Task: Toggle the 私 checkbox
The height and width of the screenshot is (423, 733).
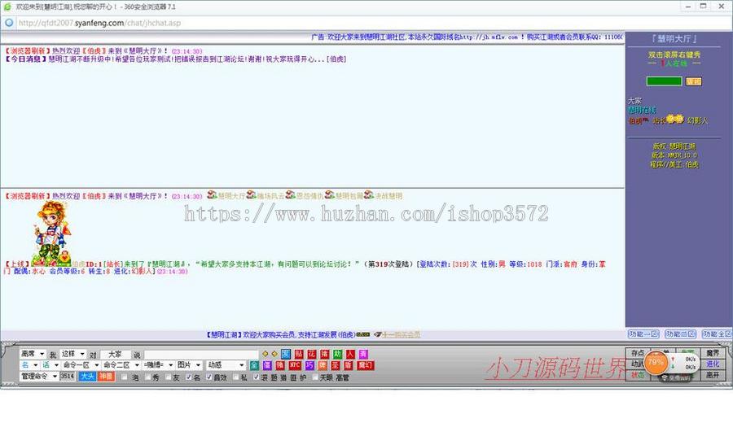Action: click(x=235, y=377)
